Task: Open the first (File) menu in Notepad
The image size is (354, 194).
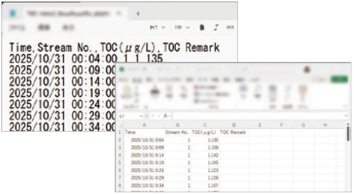Action: [17, 27]
